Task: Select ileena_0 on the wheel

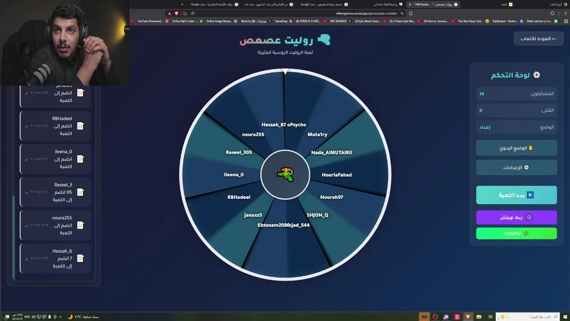Action: click(234, 175)
